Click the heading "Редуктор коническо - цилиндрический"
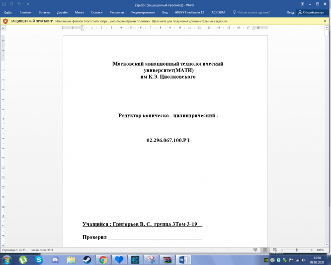The width and height of the screenshot is (331, 265). (168, 116)
